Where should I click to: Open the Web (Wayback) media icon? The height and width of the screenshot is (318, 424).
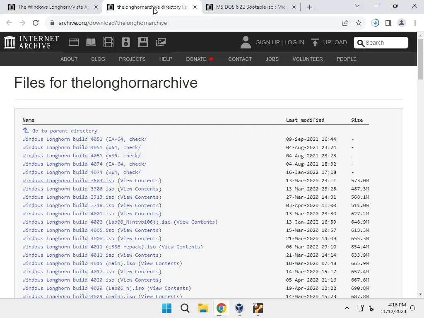74,42
